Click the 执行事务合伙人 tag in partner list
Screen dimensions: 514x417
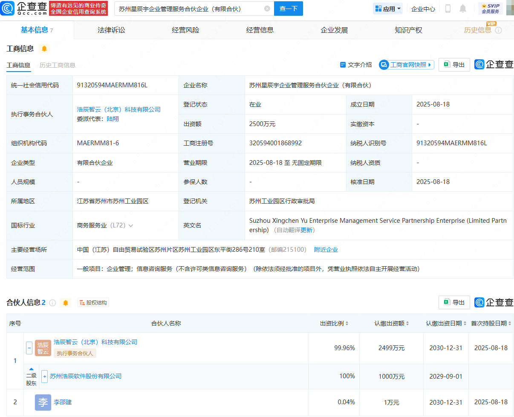click(x=75, y=353)
